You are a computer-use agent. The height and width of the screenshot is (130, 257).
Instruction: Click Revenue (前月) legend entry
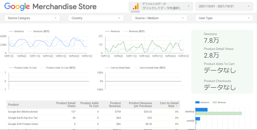pos(134,31)
